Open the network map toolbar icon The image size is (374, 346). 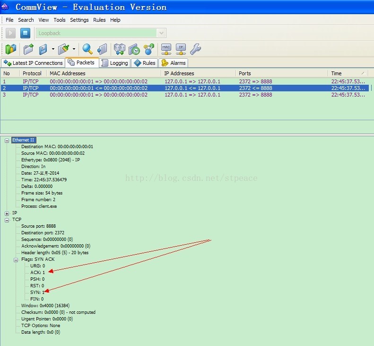(11, 49)
